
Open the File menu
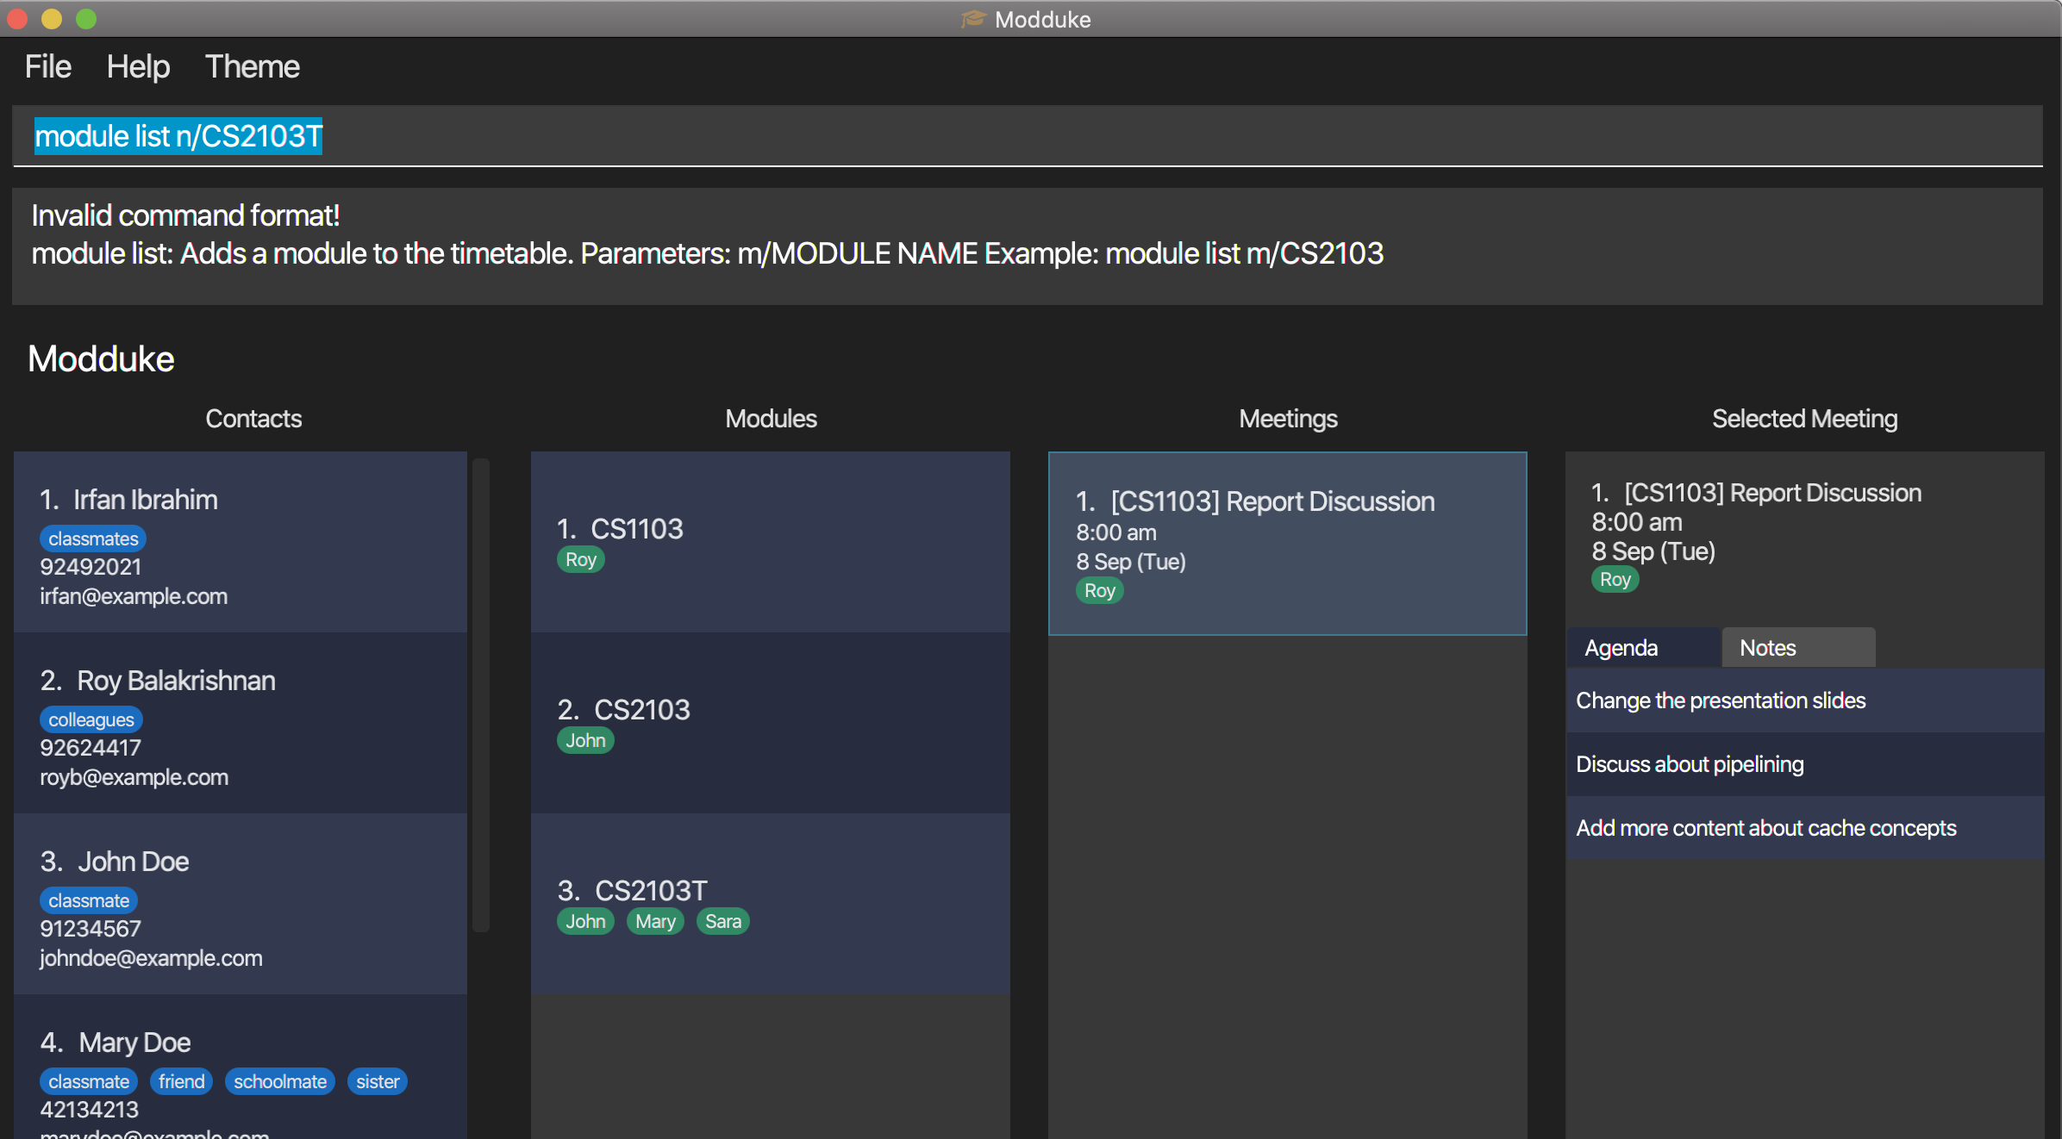tap(47, 67)
